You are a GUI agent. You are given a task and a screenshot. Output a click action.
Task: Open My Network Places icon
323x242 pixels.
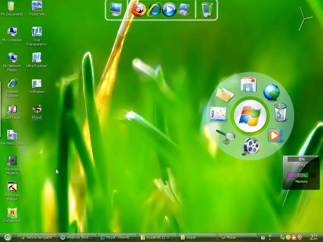12,62
